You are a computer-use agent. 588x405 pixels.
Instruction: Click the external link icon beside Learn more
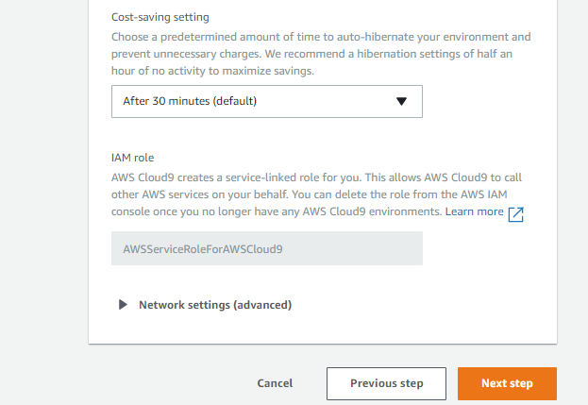pos(515,213)
